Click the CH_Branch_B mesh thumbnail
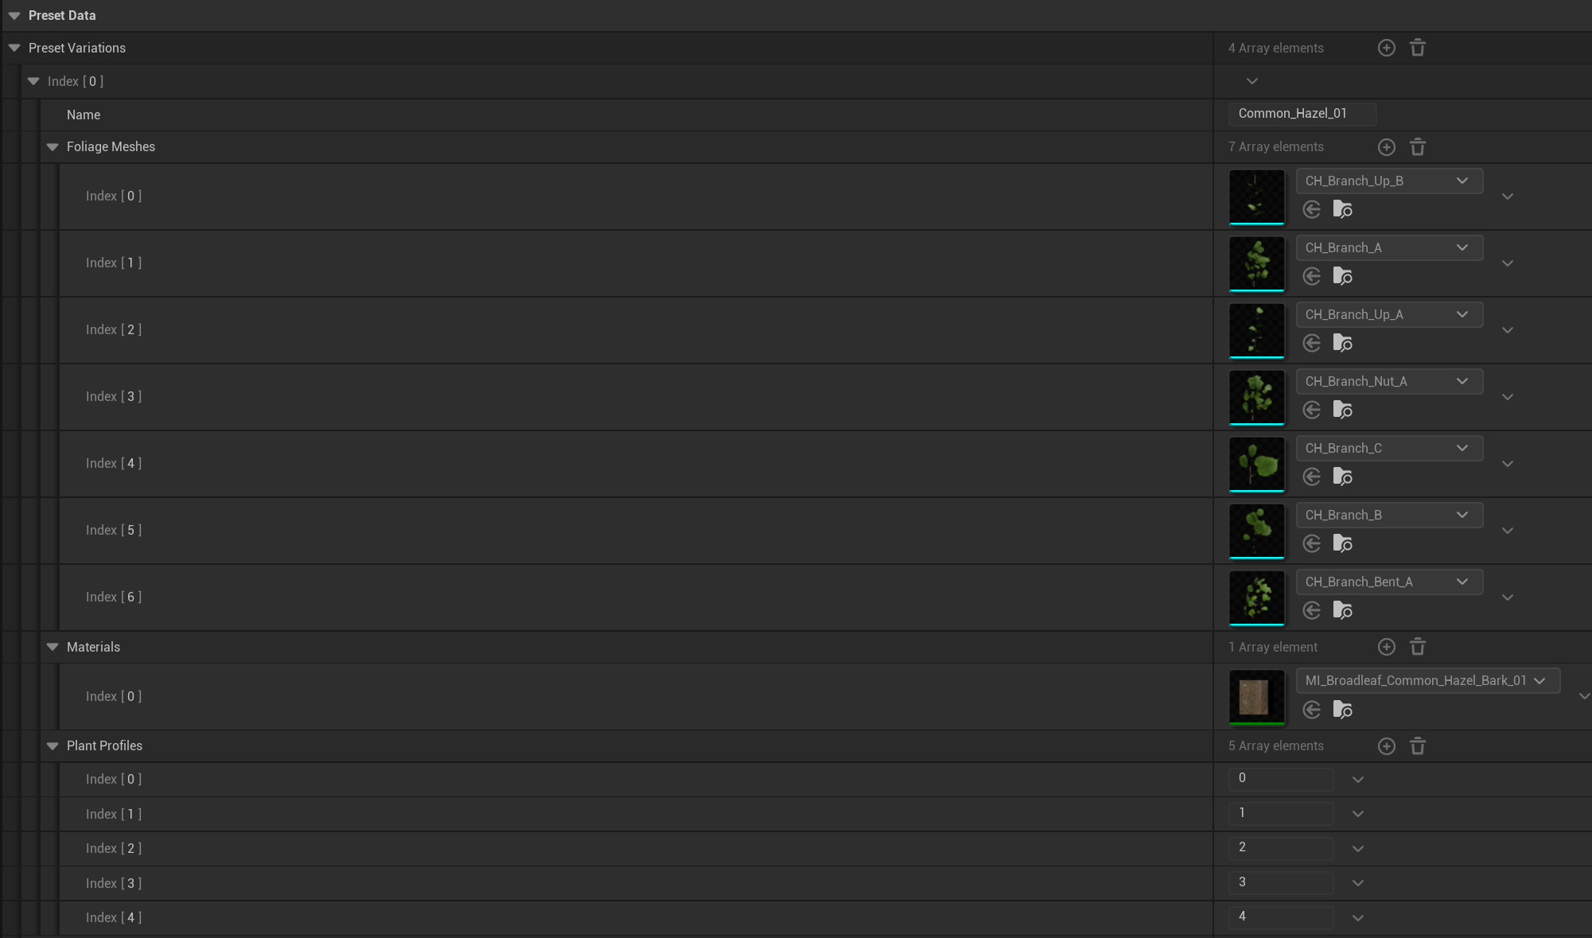Screen dimensions: 1592x938 (x=1256, y=531)
